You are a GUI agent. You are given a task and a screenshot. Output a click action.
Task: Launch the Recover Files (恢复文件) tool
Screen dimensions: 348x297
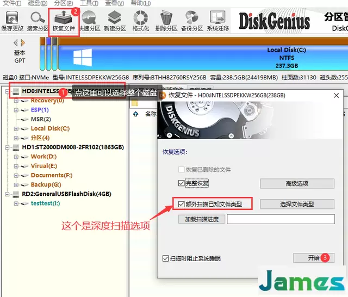click(x=64, y=21)
